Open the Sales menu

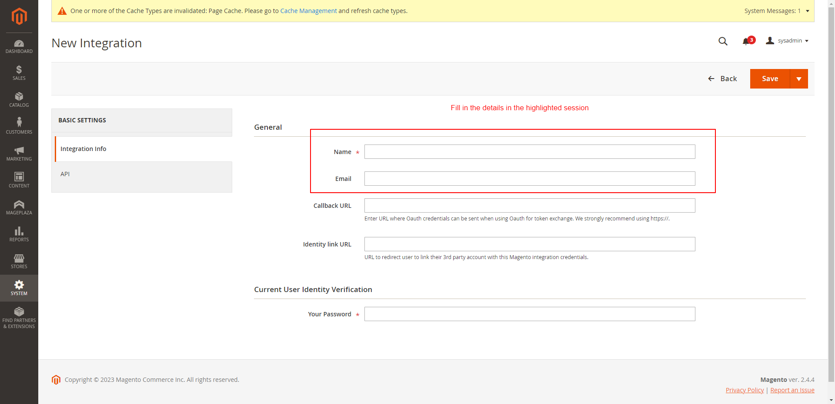pos(19,73)
